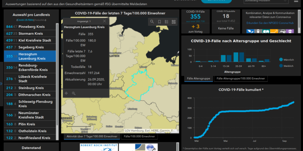The height and width of the screenshot is (151, 303).
Task: Open the map bookmarks icon
Action: tap(160, 22)
